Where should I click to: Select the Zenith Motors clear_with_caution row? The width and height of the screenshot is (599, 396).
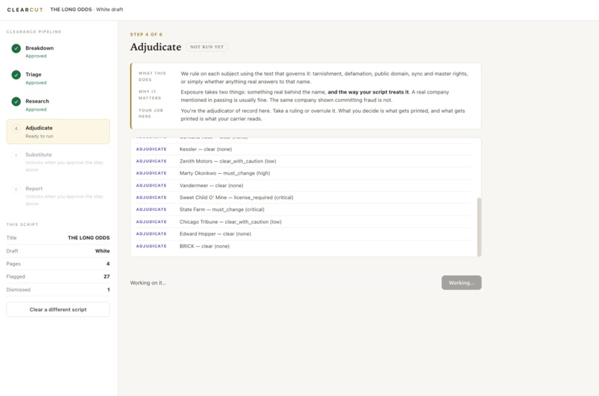pyautogui.click(x=304, y=161)
